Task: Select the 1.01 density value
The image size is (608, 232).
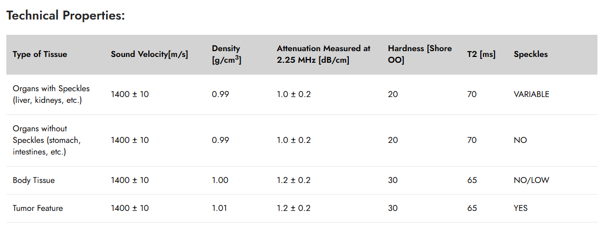Action: click(219, 208)
